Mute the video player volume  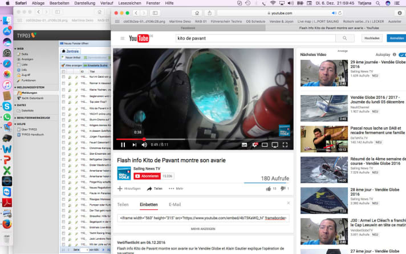coord(144,145)
